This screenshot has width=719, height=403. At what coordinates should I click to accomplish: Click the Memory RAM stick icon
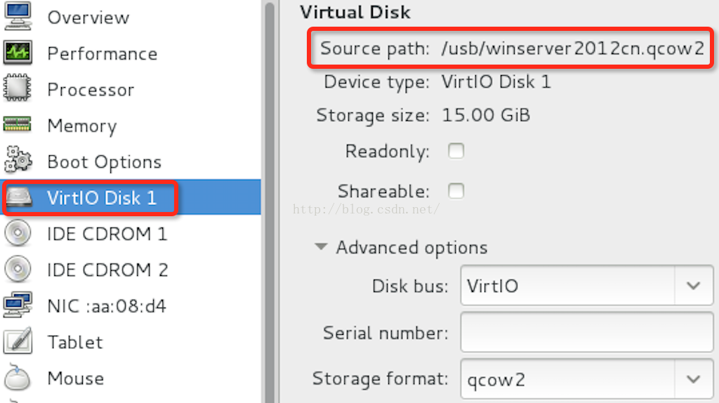pyautogui.click(x=17, y=124)
